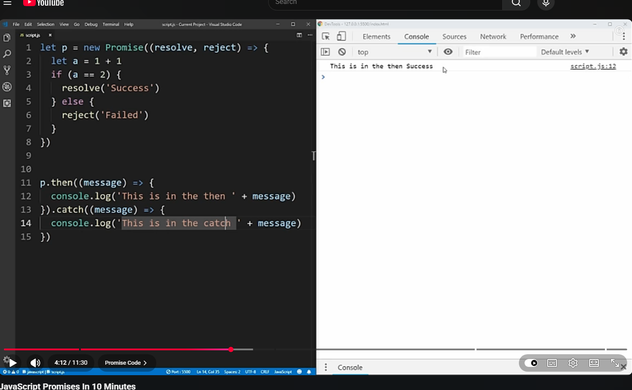The height and width of the screenshot is (390, 632).
Task: Toggle the DevTools live expression eye icon
Action: pos(448,52)
